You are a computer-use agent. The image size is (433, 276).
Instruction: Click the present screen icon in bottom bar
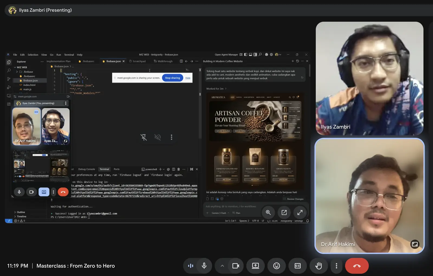pyautogui.click(x=255, y=266)
